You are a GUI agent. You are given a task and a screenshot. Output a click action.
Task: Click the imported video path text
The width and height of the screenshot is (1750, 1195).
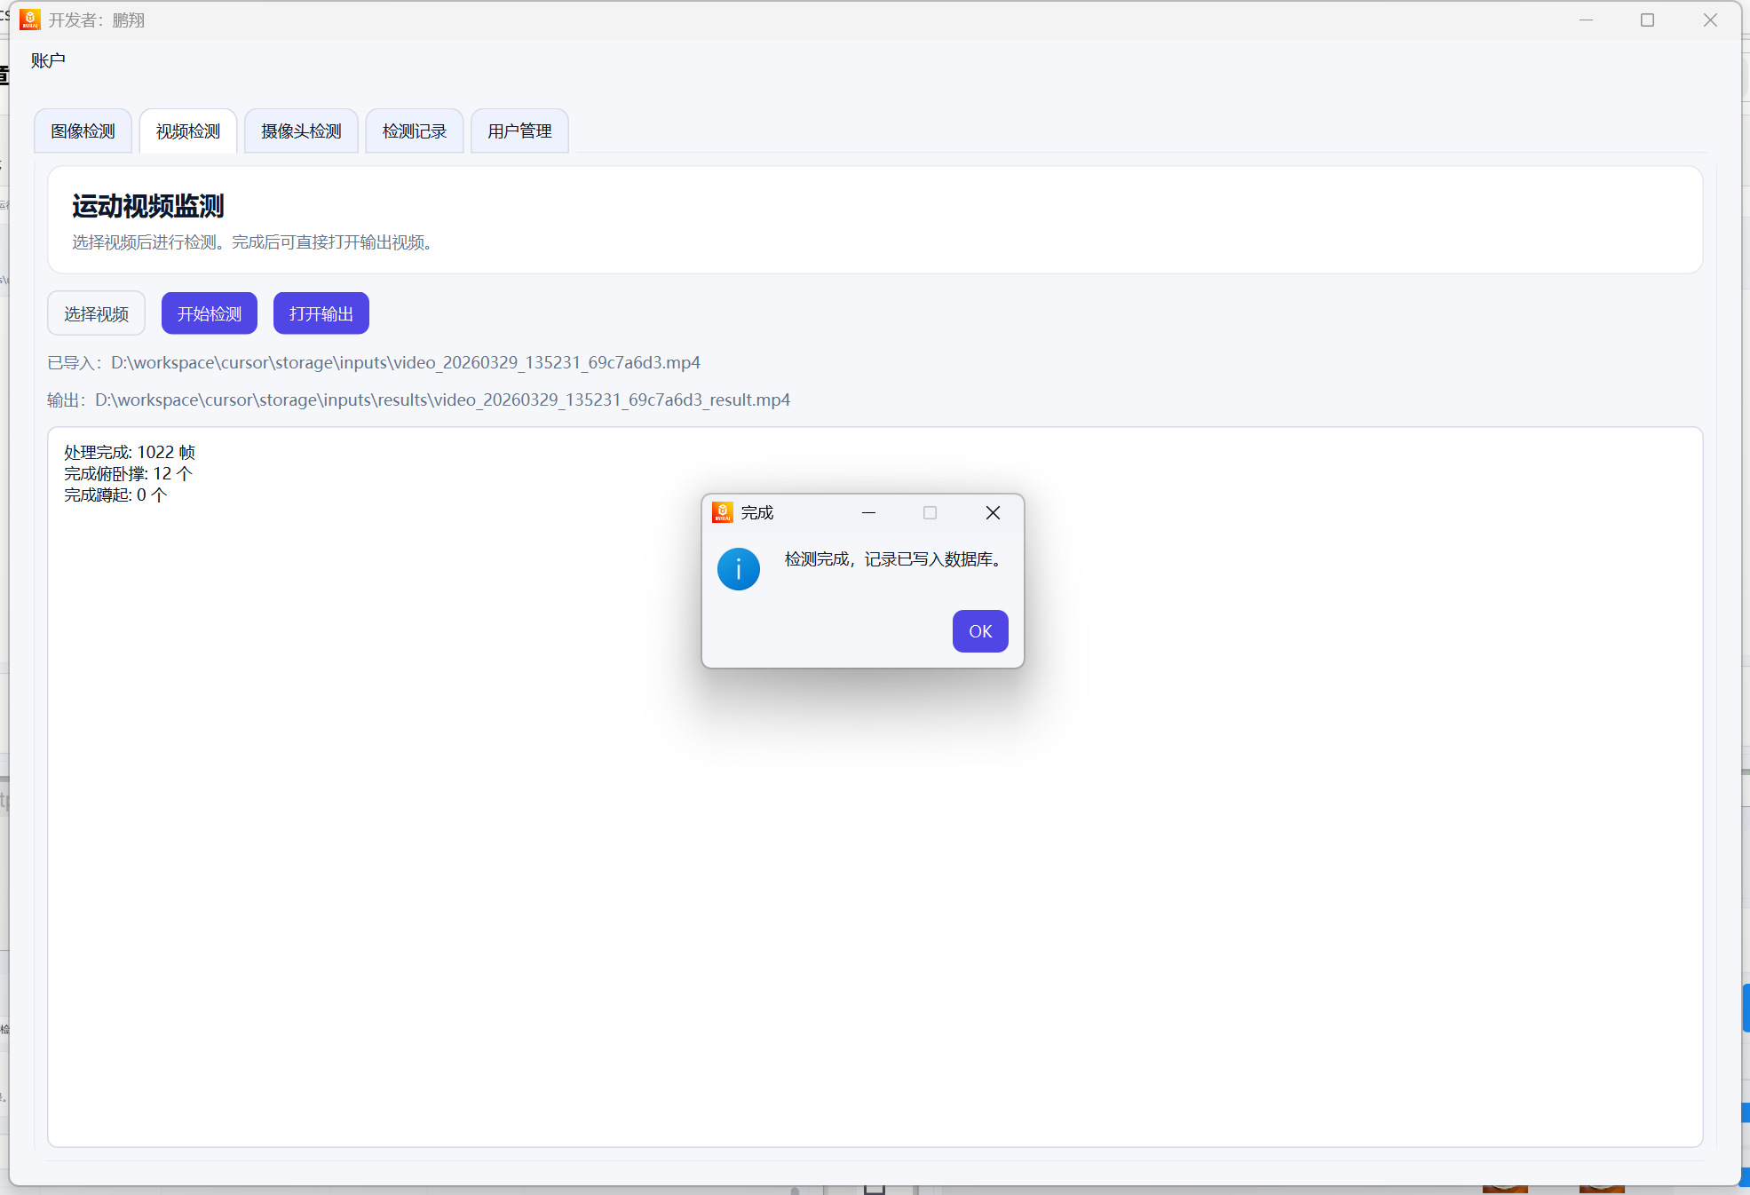coord(405,363)
